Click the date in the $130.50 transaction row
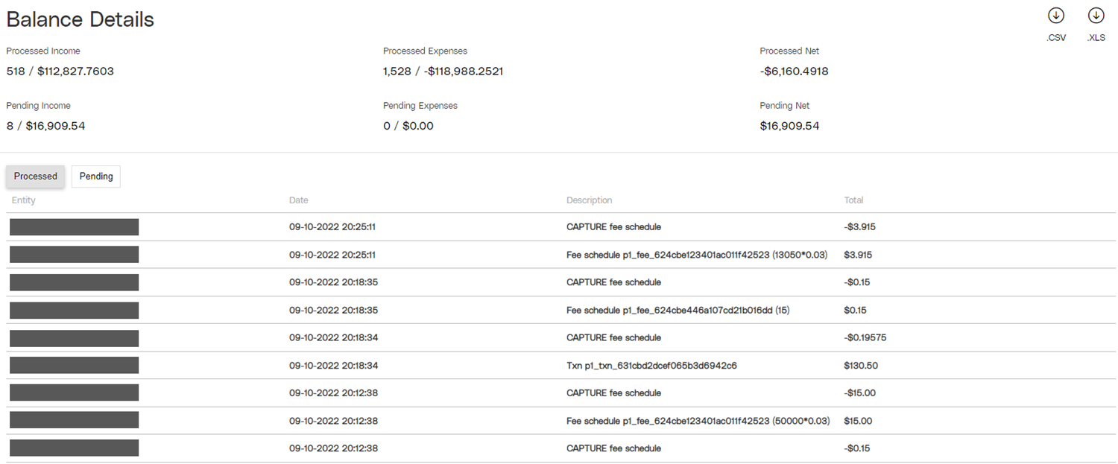 (333, 366)
